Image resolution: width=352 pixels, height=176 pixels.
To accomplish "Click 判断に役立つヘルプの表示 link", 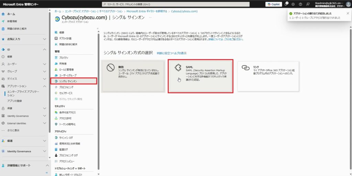I will click(172, 53).
